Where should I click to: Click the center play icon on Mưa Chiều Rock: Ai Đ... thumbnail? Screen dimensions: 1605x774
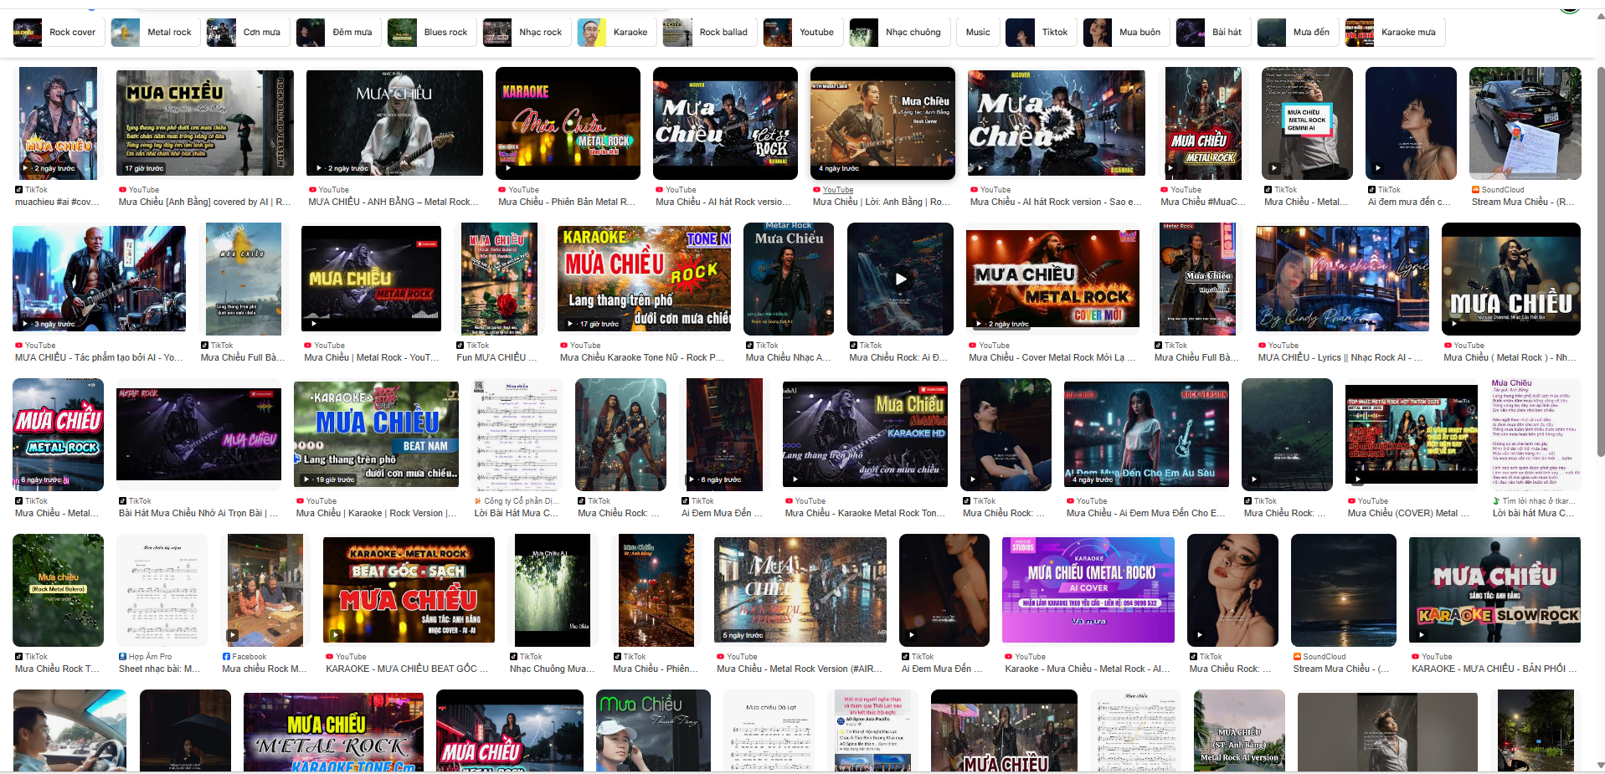[x=900, y=279]
